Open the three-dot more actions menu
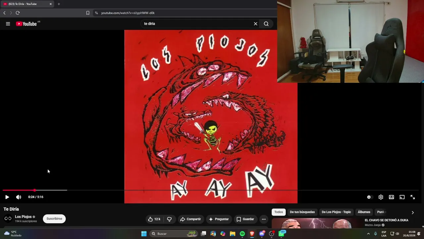This screenshot has width=424, height=239. point(264,219)
